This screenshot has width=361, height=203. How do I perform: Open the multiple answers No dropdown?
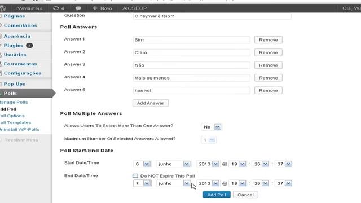[212, 127]
